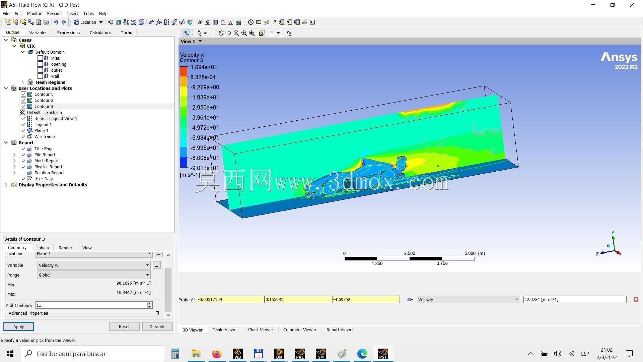
Task: Click probe locate arrow icon
Action: pyautogui.click(x=410, y=299)
